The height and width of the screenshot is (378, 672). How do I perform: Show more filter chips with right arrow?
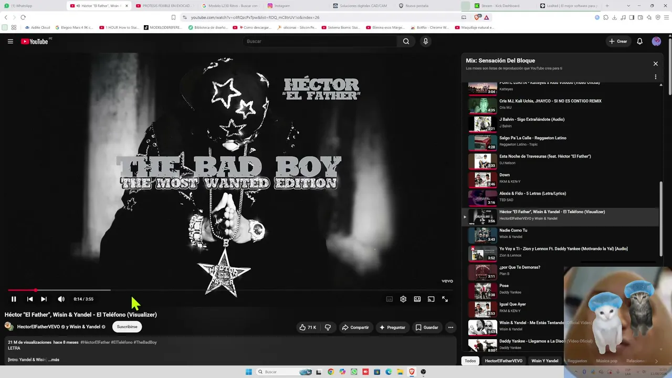pyautogui.click(x=656, y=361)
